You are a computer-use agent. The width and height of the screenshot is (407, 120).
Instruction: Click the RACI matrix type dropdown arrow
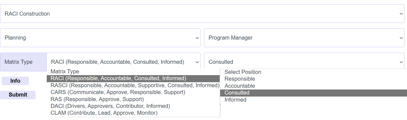tap(197, 62)
